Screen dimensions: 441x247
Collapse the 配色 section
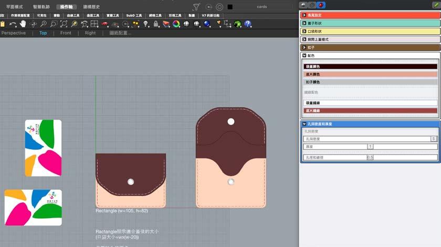tap(304, 55)
